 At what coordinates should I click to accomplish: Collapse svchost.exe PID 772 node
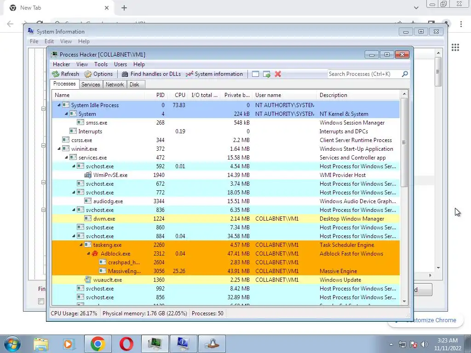pyautogui.click(x=74, y=193)
